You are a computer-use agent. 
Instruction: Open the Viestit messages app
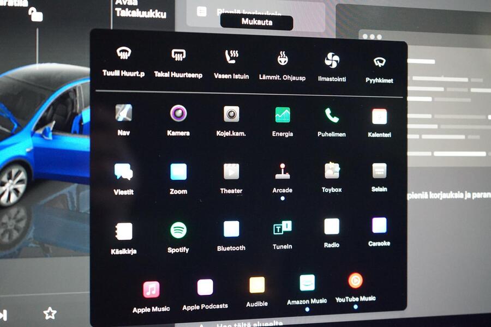[x=124, y=172]
